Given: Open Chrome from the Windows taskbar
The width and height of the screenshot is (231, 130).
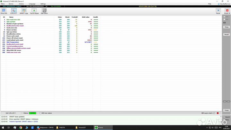Looking at the screenshot, I should 20,127.
